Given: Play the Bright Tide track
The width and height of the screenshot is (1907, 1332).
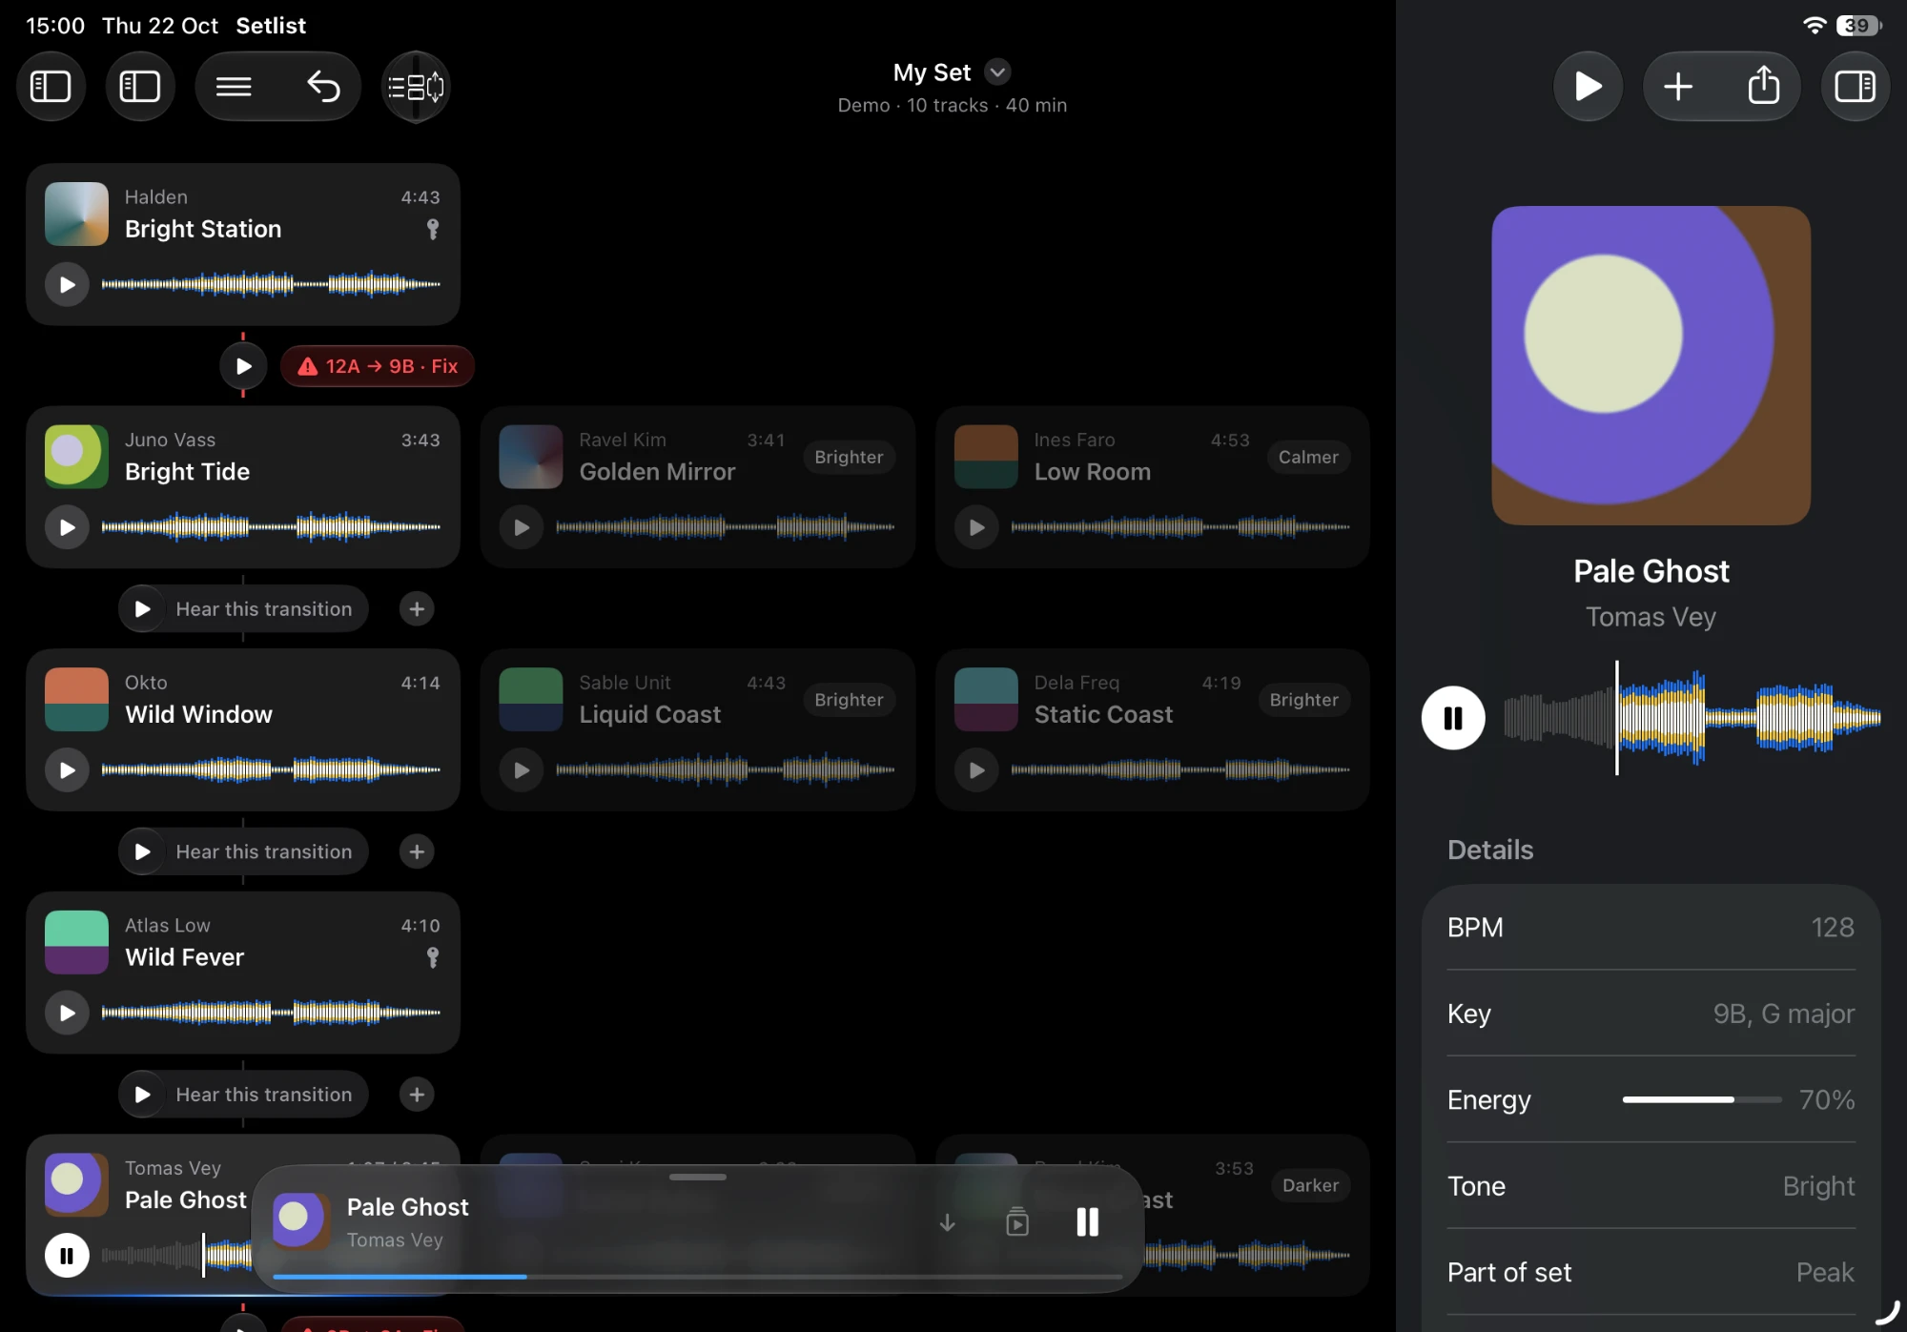Looking at the screenshot, I should coord(67,527).
